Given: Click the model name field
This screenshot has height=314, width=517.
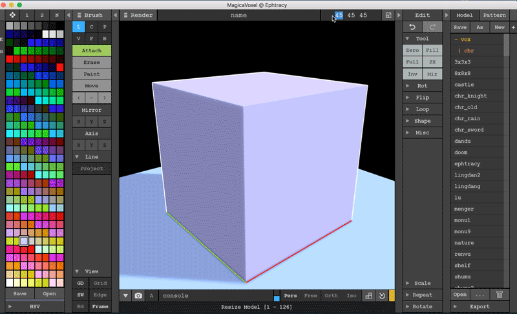Looking at the screenshot, I should pyautogui.click(x=238, y=15).
